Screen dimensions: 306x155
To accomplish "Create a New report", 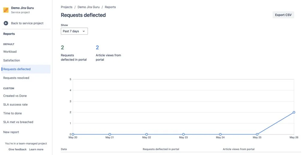I will click(11, 132).
